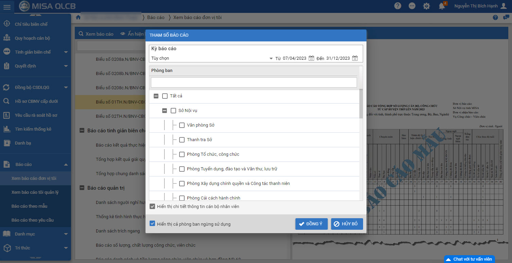The image size is (512, 263).
Task: Click the 'HỦY BỎ' button
Action: pyautogui.click(x=347, y=224)
